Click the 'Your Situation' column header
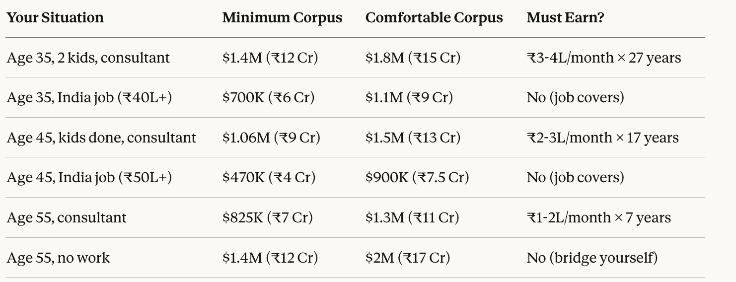This screenshot has height=282, width=736. tap(55, 18)
